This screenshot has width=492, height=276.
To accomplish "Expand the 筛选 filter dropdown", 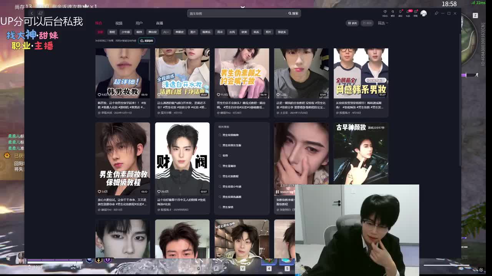I will 383,23.
